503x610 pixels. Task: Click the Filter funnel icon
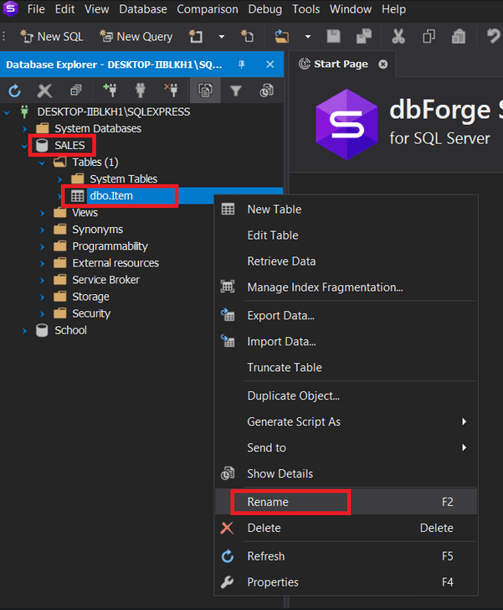pyautogui.click(x=235, y=91)
